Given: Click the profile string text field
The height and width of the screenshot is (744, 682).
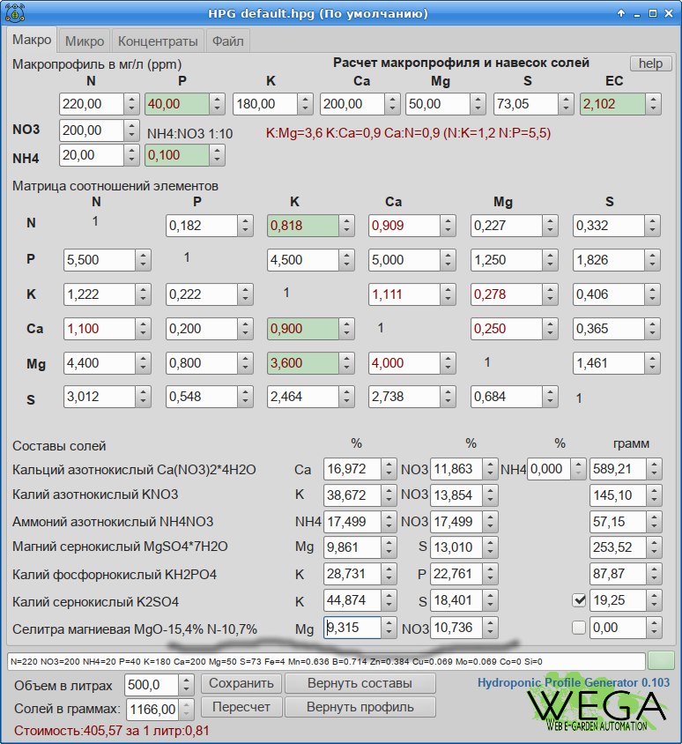Looking at the screenshot, I should click(x=326, y=661).
